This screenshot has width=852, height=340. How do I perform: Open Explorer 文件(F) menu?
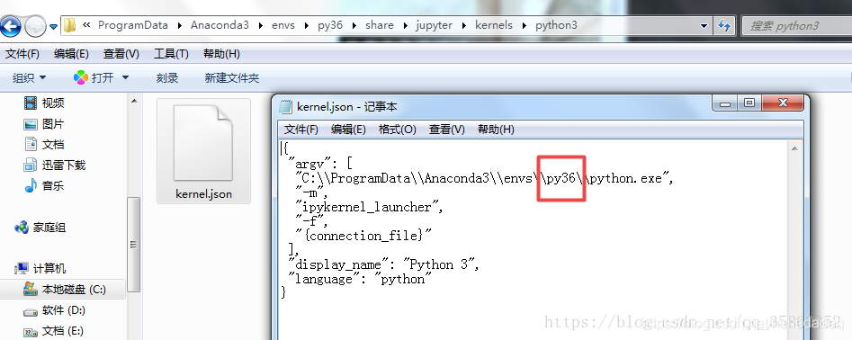(22, 54)
